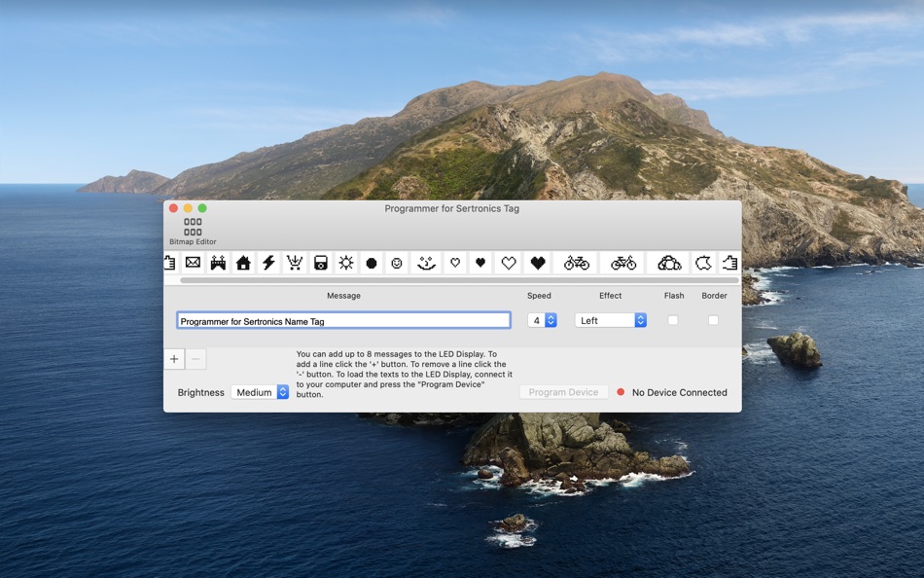Add a message line with plus button

[x=174, y=359]
